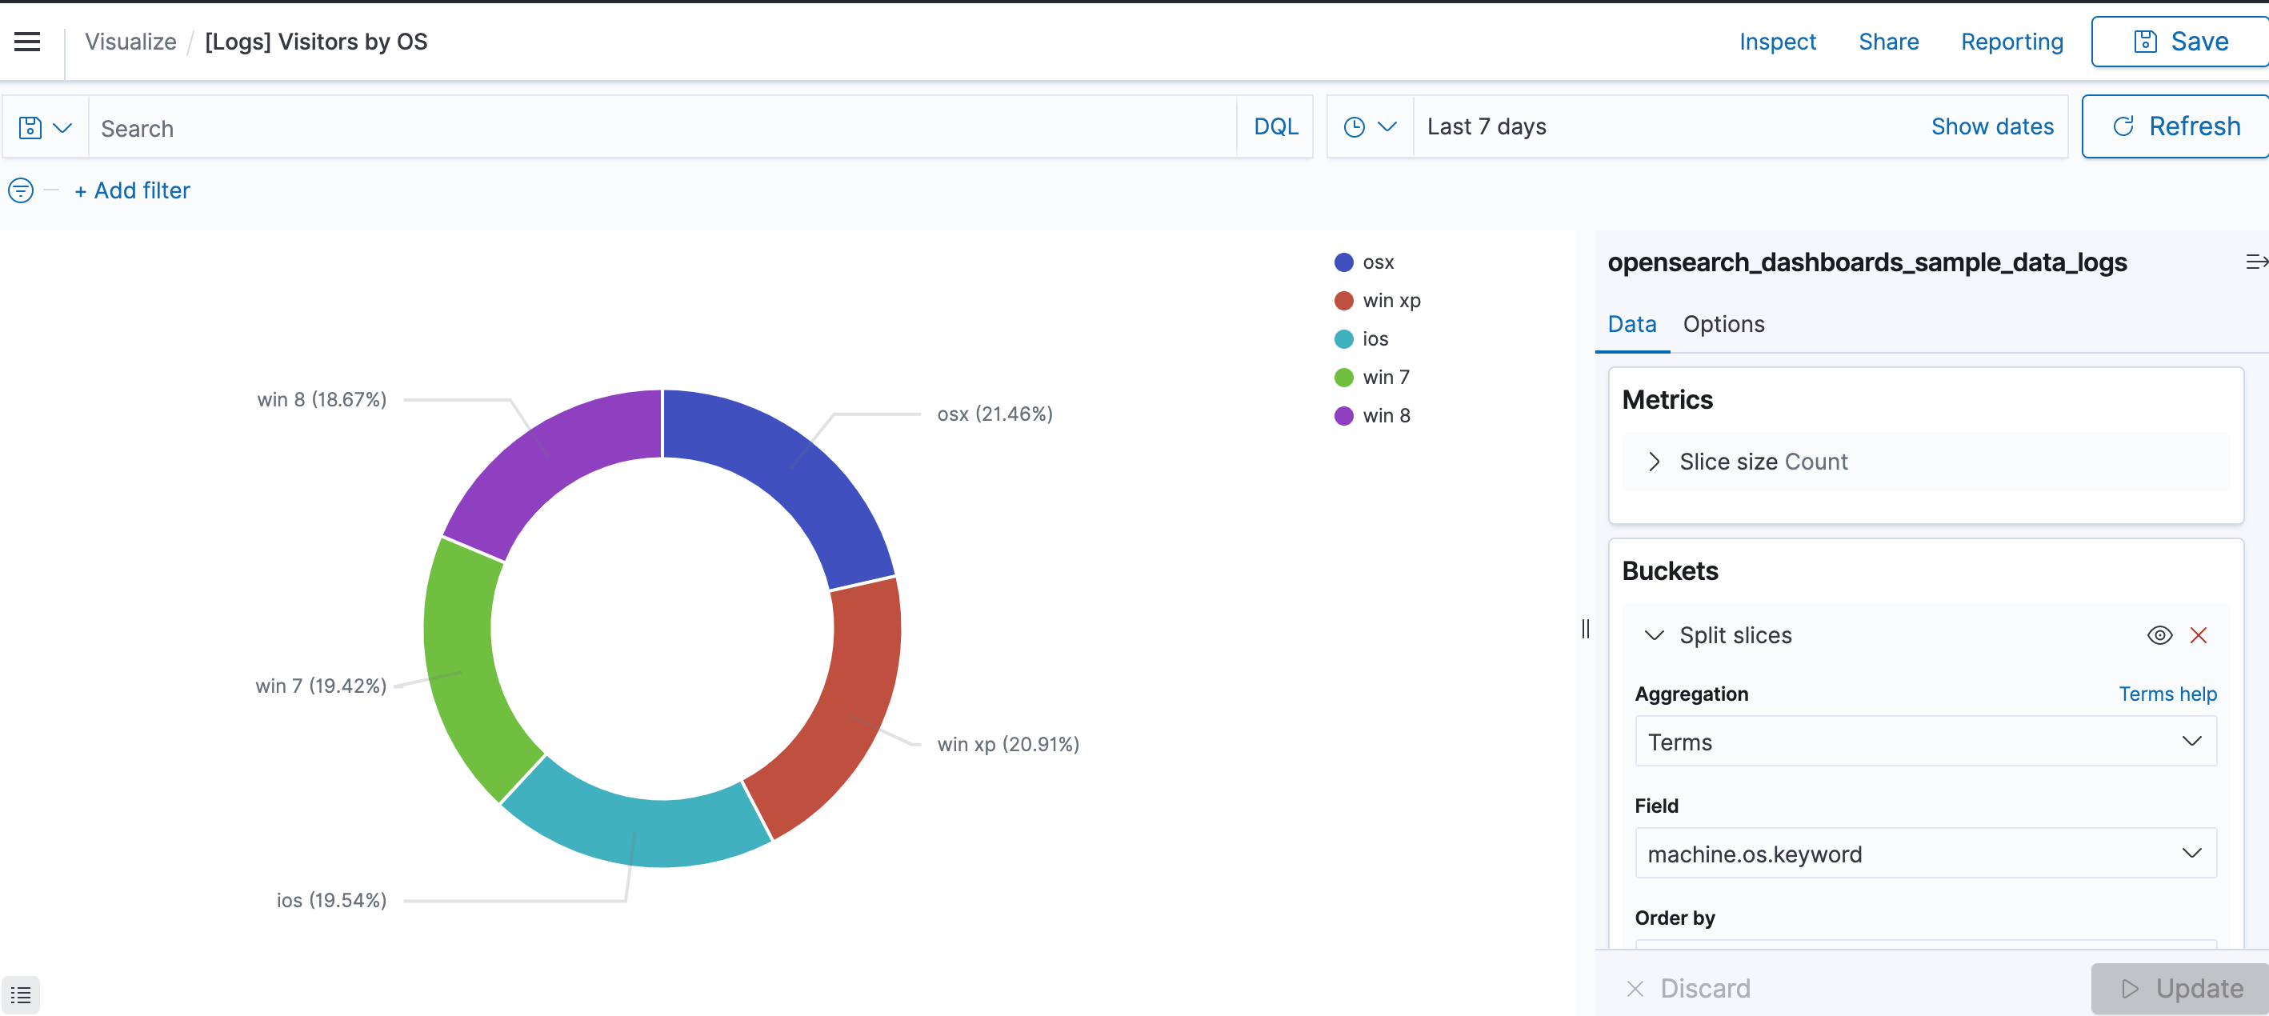Click the 'win 8 (18.67%)' chart label
This screenshot has height=1016, width=2269.
[x=322, y=400]
